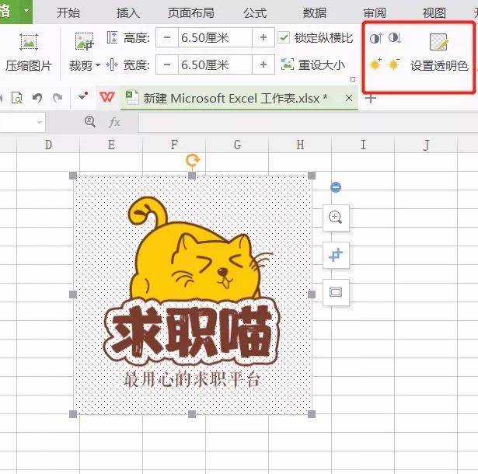
Task: Click the fx insert function icon
Action: click(x=114, y=122)
